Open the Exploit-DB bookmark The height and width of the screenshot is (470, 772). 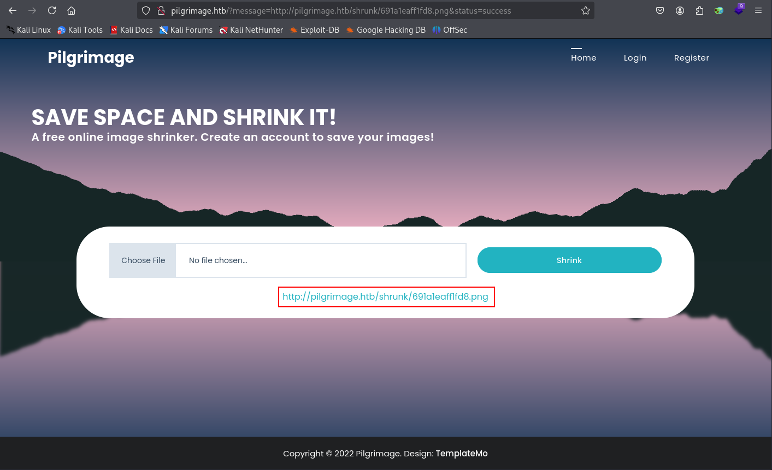(x=315, y=30)
